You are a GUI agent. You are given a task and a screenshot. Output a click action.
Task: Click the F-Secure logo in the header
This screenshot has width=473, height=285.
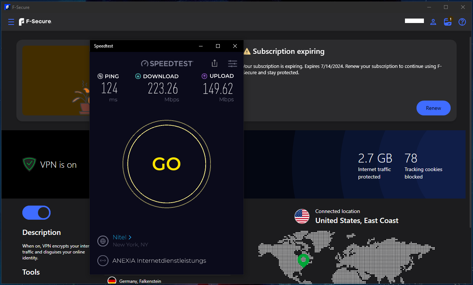(x=35, y=22)
